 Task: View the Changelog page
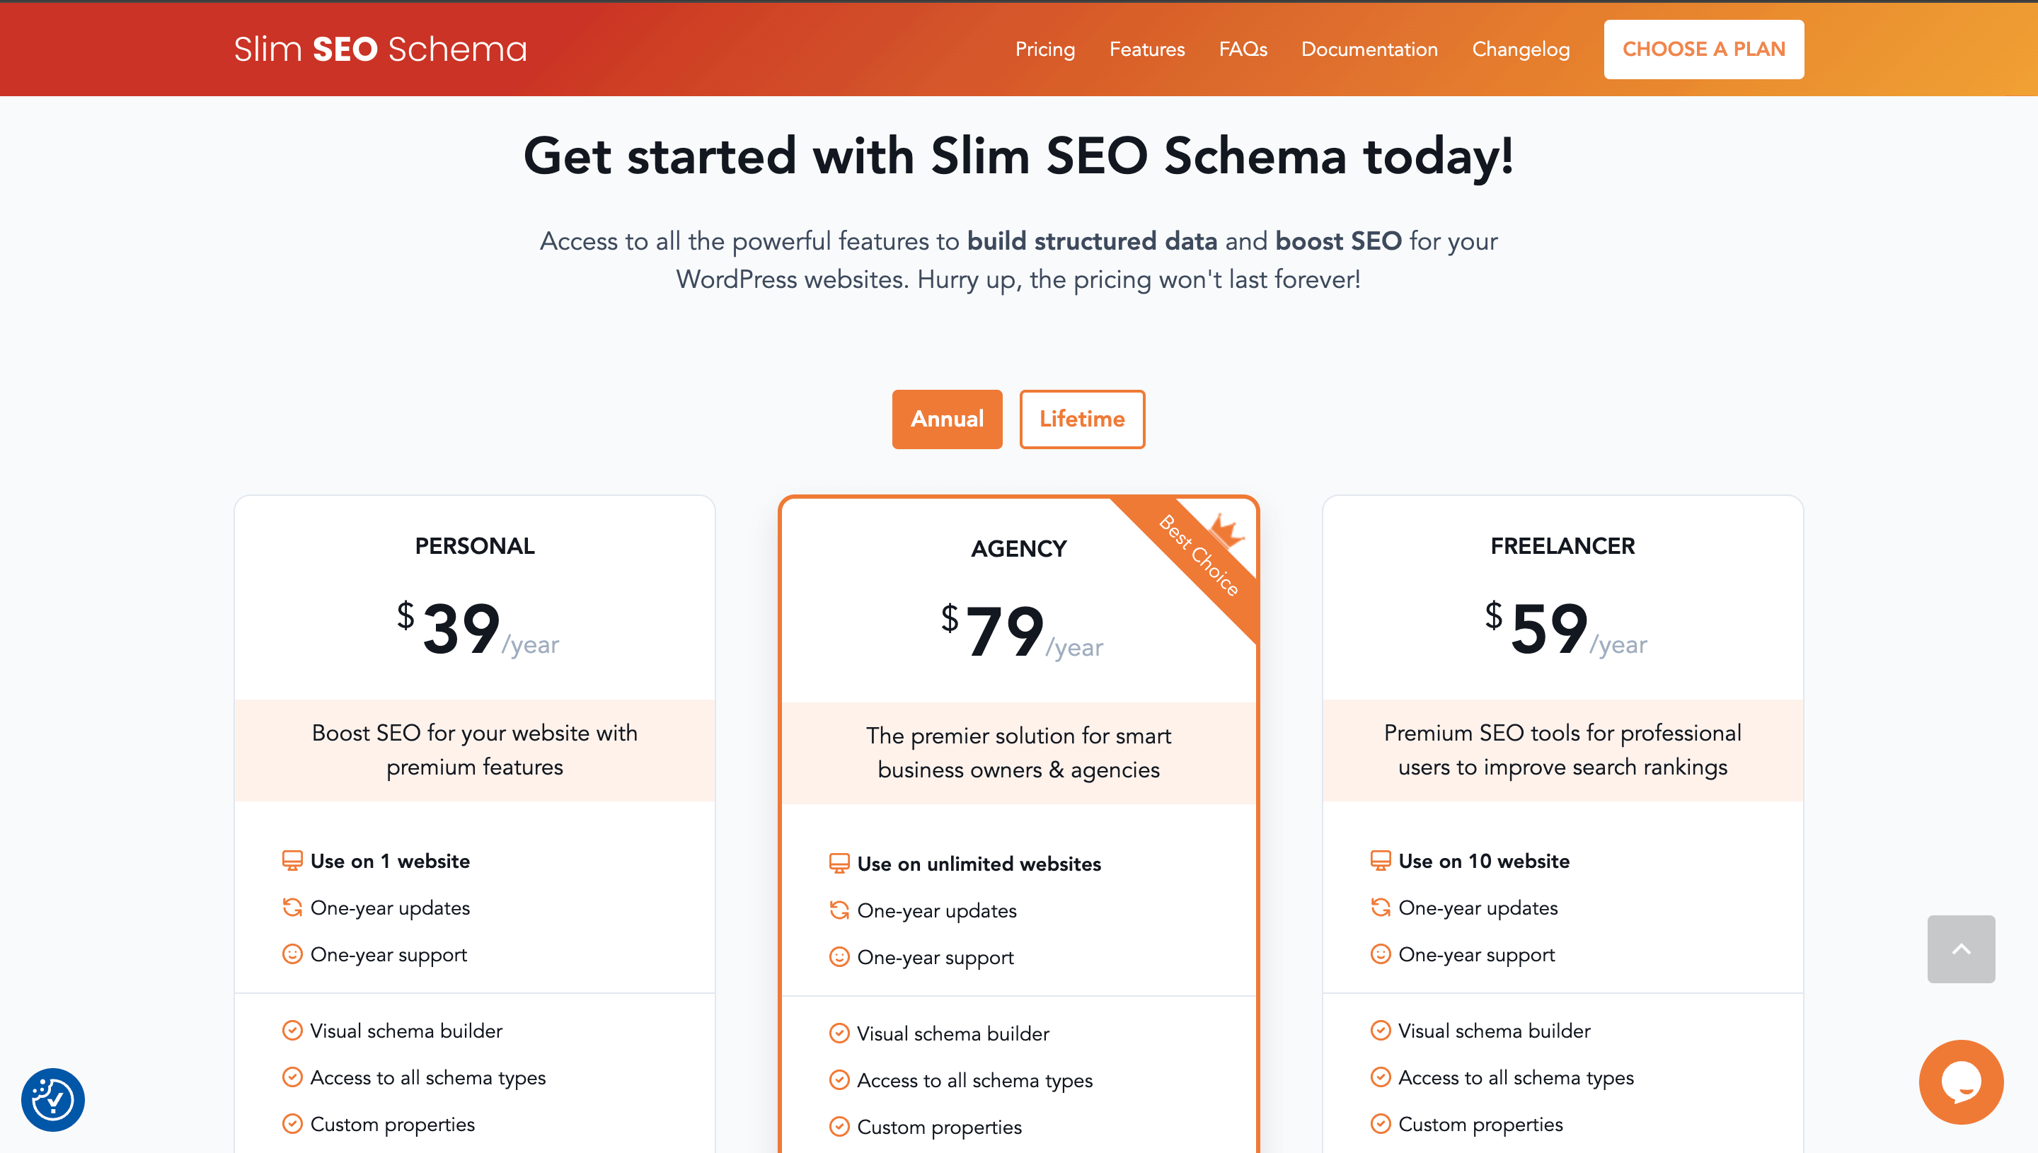[1520, 49]
